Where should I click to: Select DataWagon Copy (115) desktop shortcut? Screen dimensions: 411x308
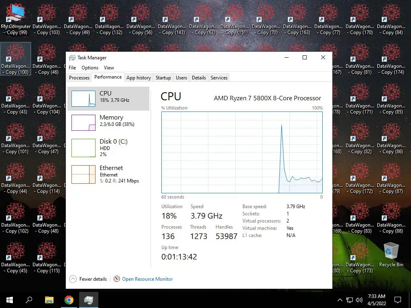[47, 258]
